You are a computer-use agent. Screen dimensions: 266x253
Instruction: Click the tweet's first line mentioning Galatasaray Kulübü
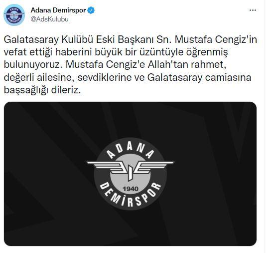pyautogui.click(x=130, y=40)
